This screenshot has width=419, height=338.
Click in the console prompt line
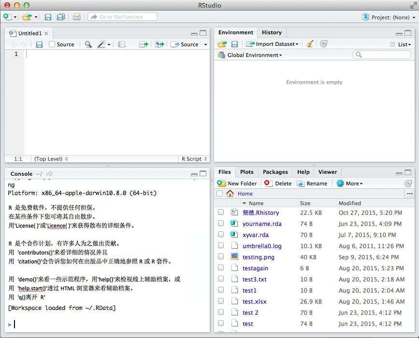(x=107, y=324)
